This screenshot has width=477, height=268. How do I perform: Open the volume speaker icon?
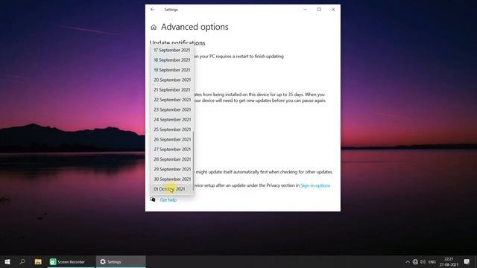pos(423,261)
